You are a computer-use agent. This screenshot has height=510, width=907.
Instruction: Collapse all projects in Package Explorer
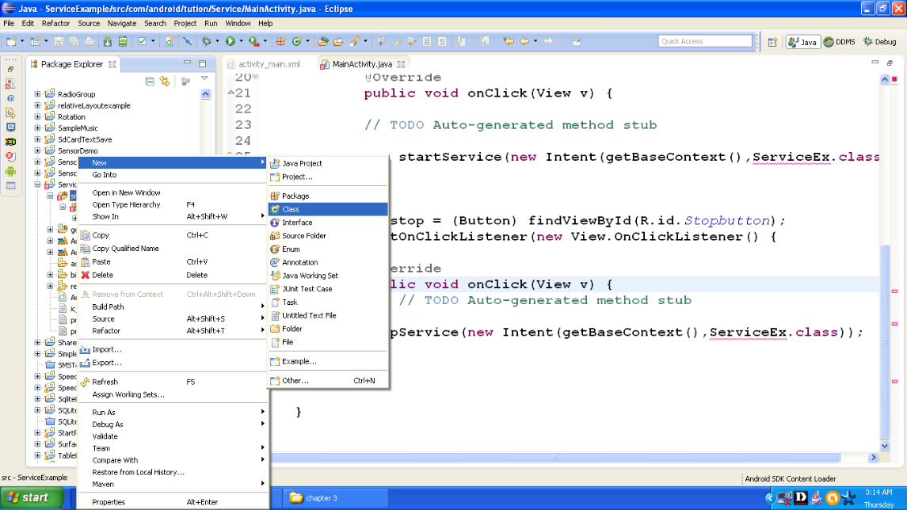[x=150, y=80]
